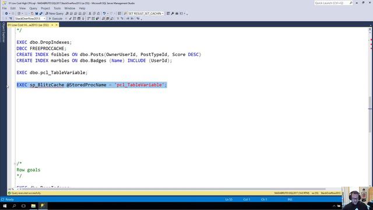Image resolution: width=373 pixels, height=210 pixels.
Task: Click the Change Connection icon
Action: tap(10, 19)
